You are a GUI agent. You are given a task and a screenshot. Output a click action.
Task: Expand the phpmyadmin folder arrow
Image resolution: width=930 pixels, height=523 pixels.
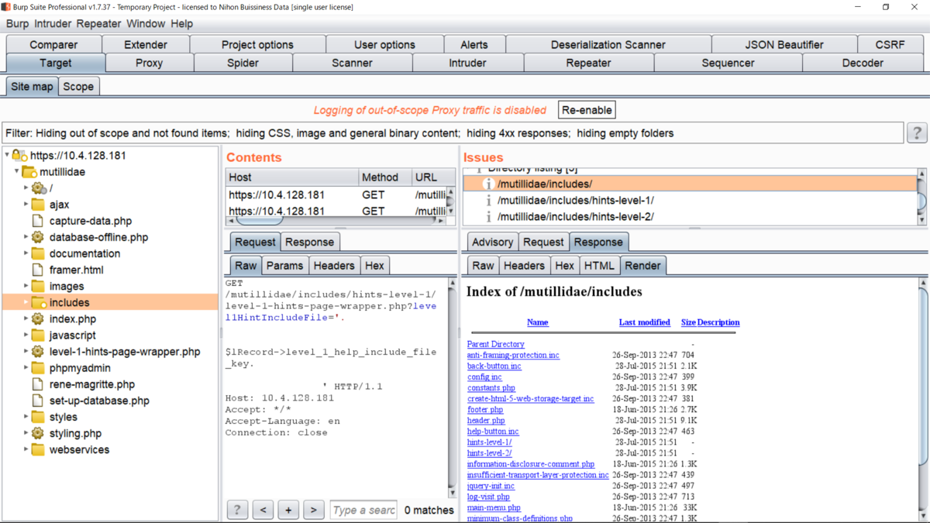point(26,368)
